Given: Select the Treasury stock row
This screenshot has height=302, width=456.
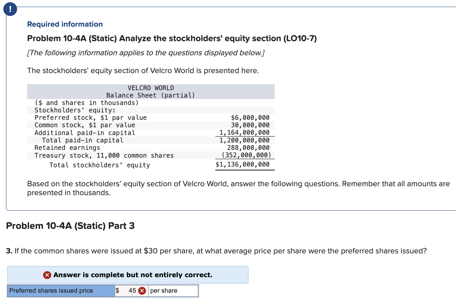Looking at the screenshot, I should click(104, 155).
